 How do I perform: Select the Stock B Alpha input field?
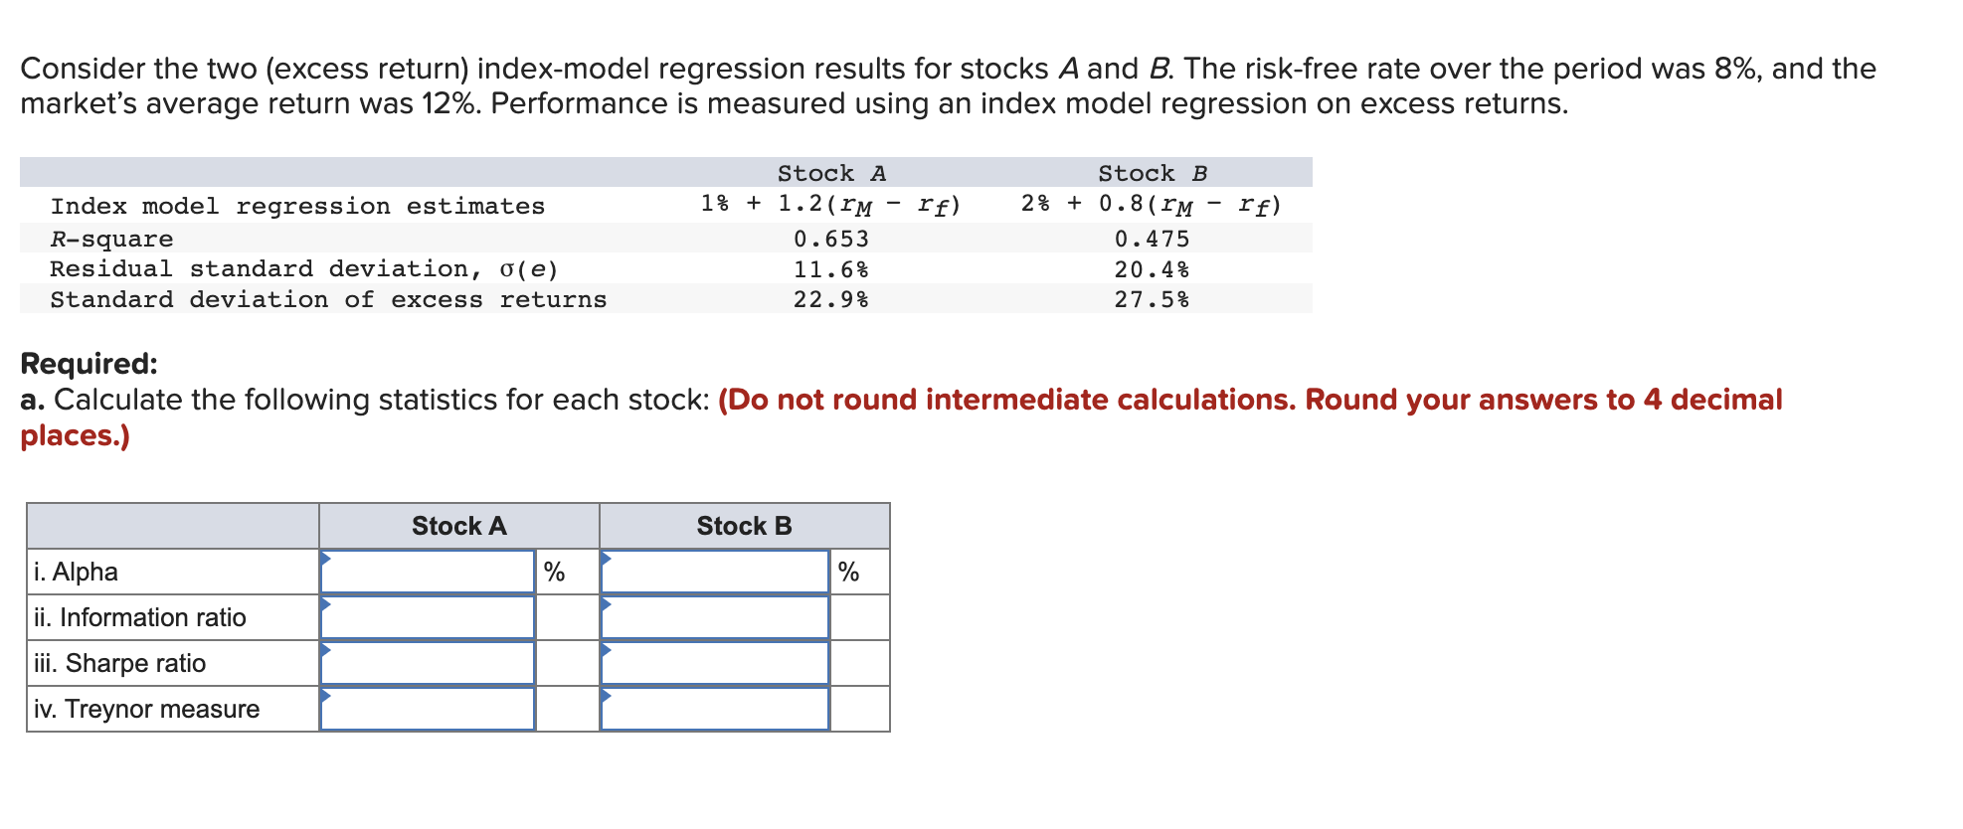[714, 572]
